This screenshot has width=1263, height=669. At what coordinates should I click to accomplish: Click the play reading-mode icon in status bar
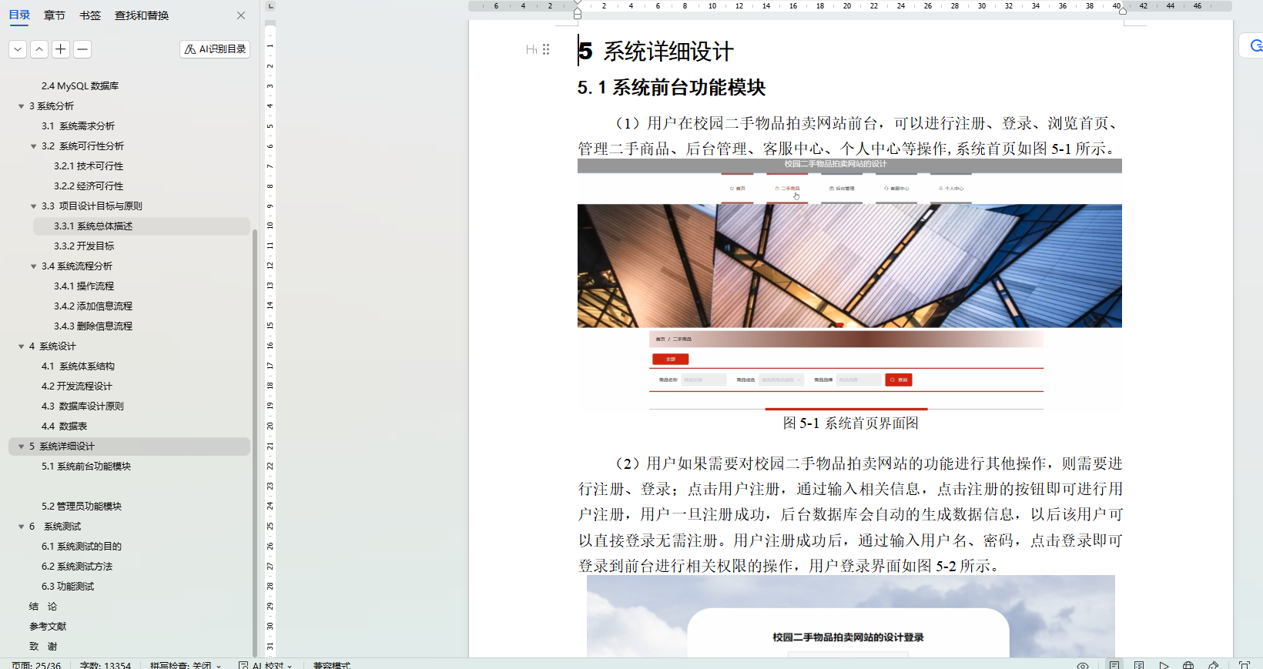(1164, 665)
